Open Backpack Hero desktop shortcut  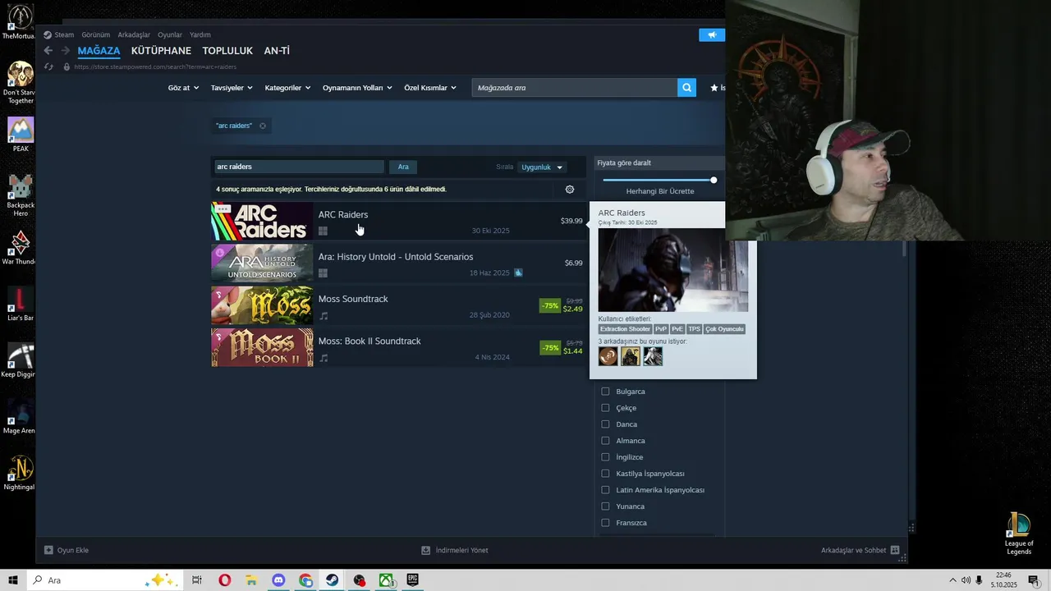coord(21,195)
